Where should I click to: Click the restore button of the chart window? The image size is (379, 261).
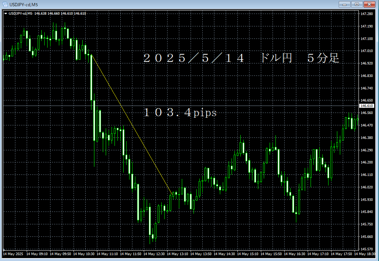356,4
